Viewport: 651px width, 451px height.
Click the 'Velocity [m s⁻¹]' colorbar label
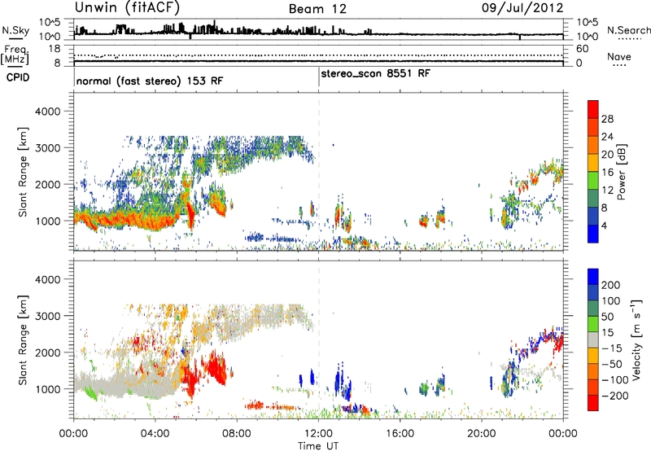coord(636,339)
